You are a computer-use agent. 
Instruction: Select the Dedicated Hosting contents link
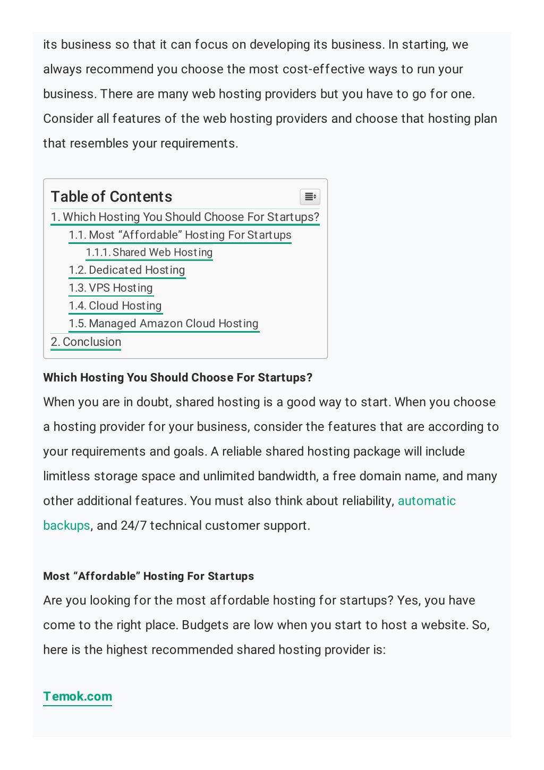click(127, 270)
